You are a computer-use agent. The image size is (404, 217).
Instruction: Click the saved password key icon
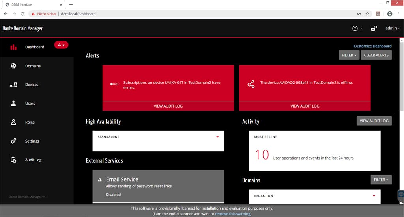pyautogui.click(x=359, y=14)
